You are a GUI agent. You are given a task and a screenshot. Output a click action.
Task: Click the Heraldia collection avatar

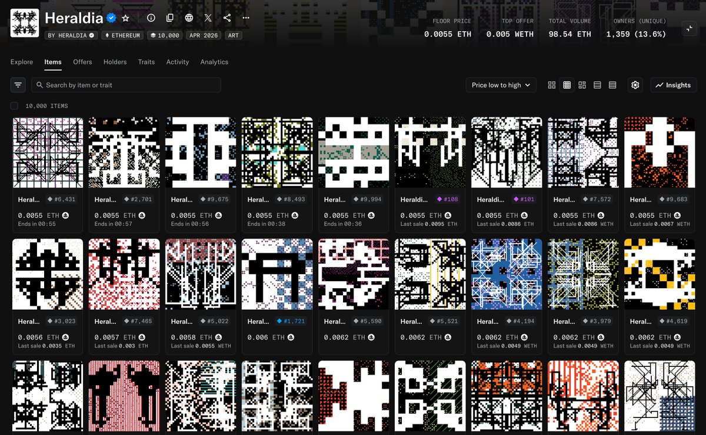click(x=25, y=23)
